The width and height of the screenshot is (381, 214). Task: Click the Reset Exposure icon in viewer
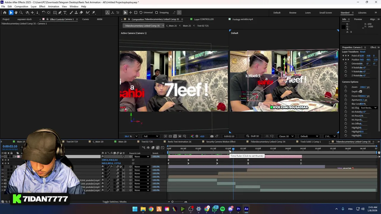coord(197,136)
